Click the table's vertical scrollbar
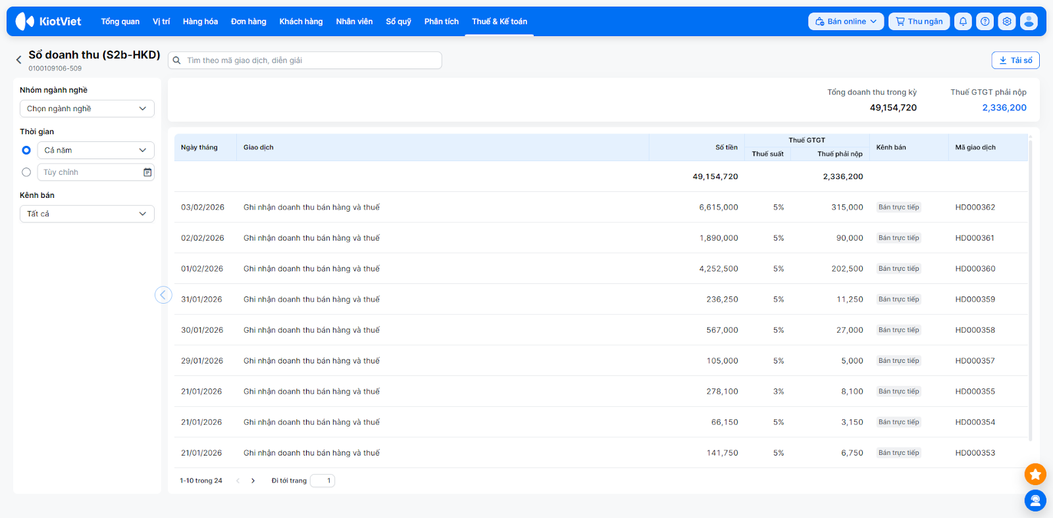 (1030, 289)
